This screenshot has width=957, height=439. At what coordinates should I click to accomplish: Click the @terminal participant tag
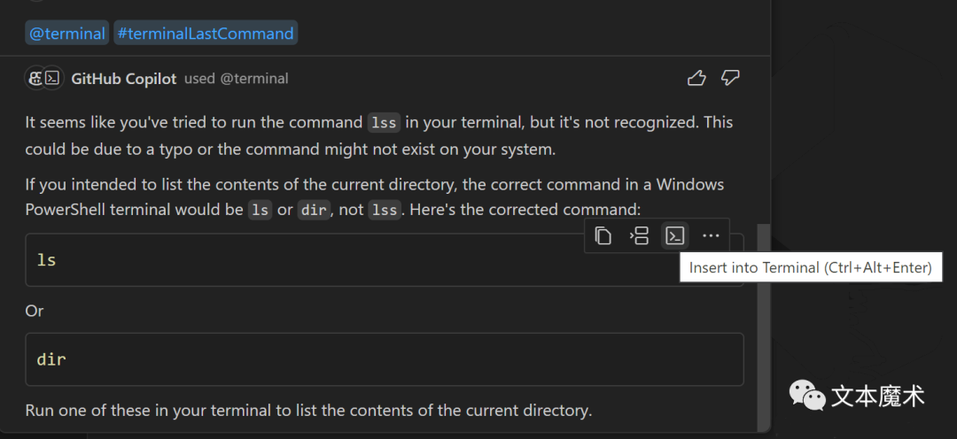point(67,33)
